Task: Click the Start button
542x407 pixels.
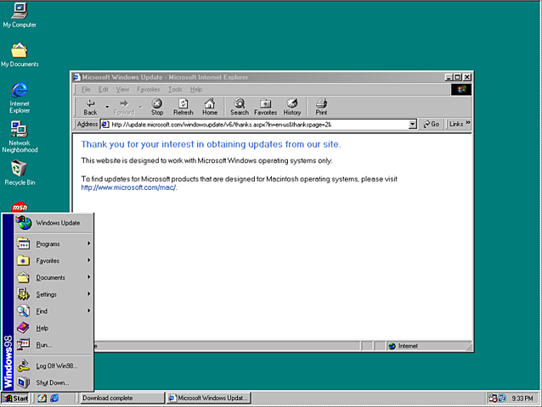Action: (x=15, y=398)
